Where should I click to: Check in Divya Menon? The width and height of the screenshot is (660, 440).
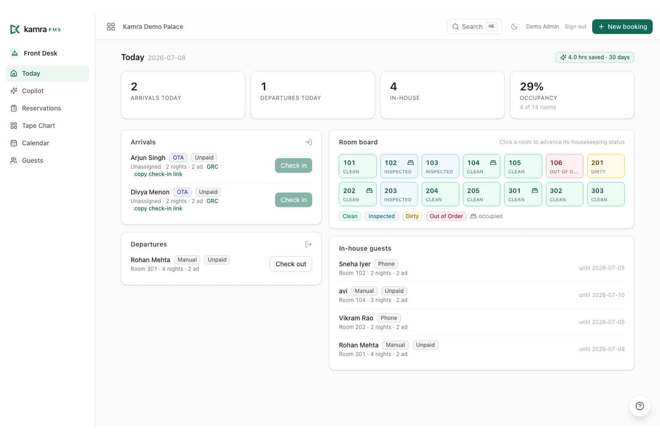coord(293,200)
